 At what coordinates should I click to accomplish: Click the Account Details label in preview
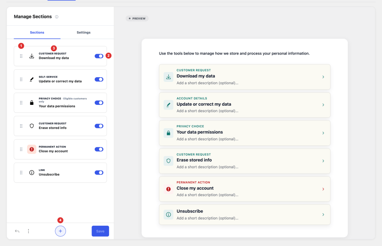192,98
